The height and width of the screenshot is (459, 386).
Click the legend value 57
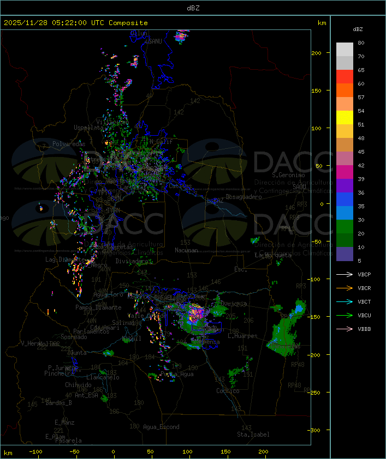pos(361,97)
